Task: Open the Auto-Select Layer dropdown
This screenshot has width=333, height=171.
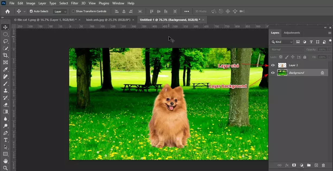Action: (x=60, y=11)
